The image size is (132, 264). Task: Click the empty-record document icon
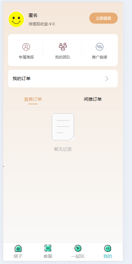[63, 127]
